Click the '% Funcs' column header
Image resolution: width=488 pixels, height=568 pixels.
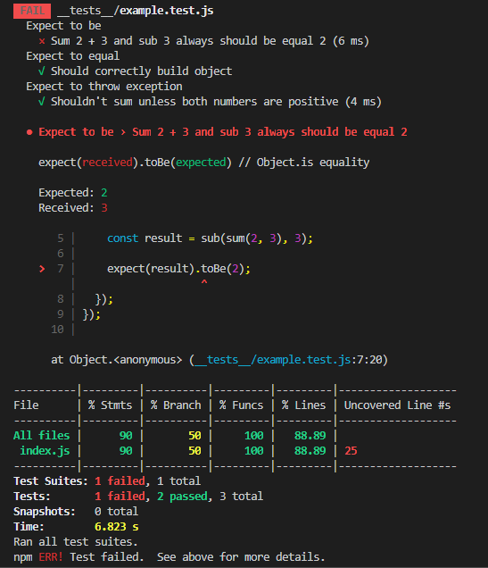241,405
